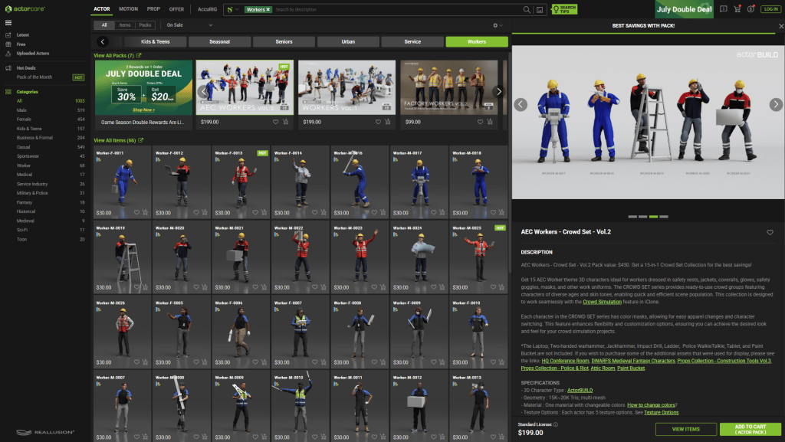This screenshot has height=442, width=785.
Task: Favorite the AEC Workers Vol.2 pack card
Action: (276, 122)
